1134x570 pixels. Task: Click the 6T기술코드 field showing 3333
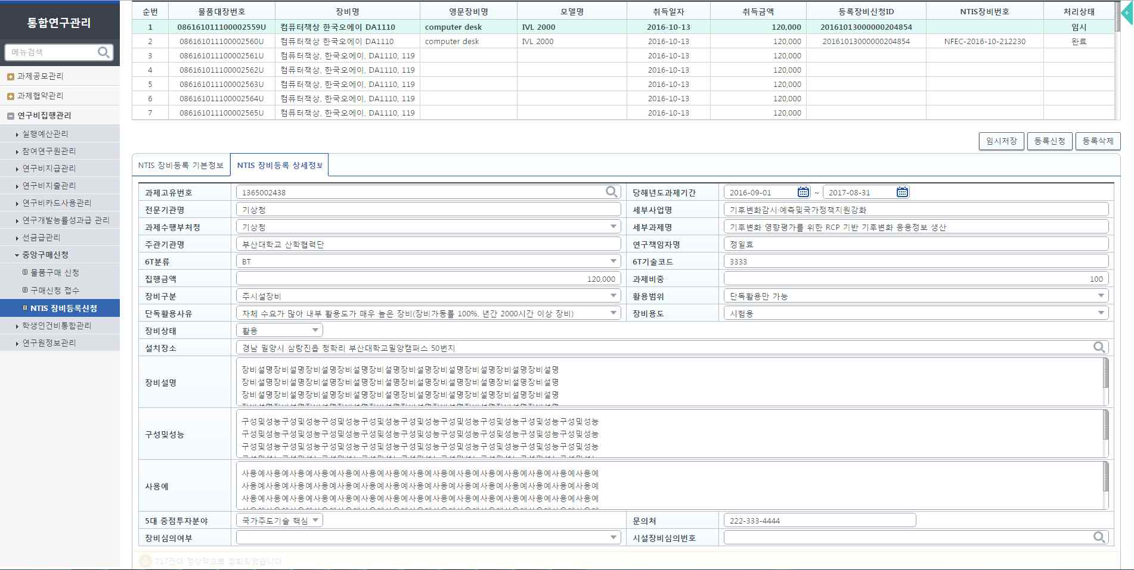click(916, 261)
